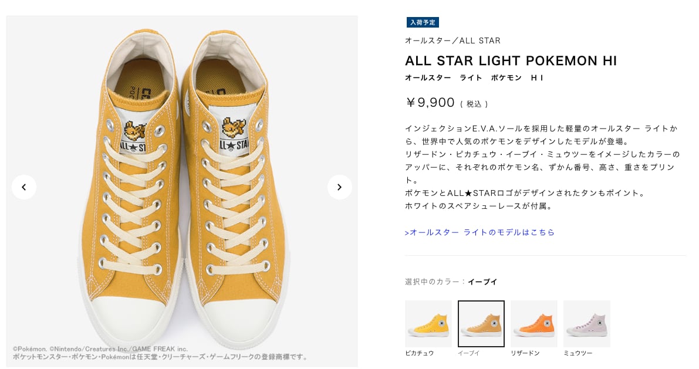699x369 pixels.
Task: Click the ピカチュウ label under its thumbnail
Action: [418, 353]
